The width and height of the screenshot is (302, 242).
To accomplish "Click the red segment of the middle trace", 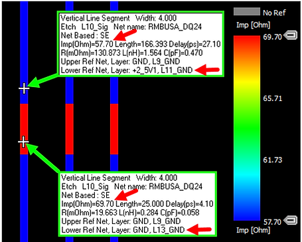I will pos(70,129).
